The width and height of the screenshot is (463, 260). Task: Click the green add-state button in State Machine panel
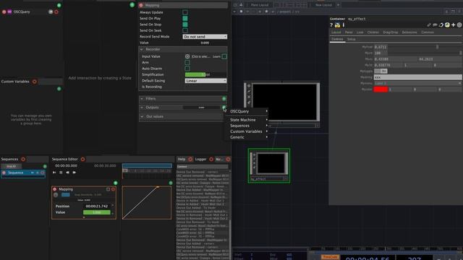pos(132,5)
